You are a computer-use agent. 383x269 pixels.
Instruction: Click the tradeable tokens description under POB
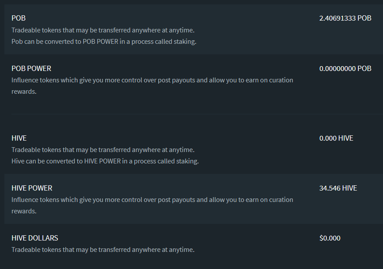tap(103, 30)
